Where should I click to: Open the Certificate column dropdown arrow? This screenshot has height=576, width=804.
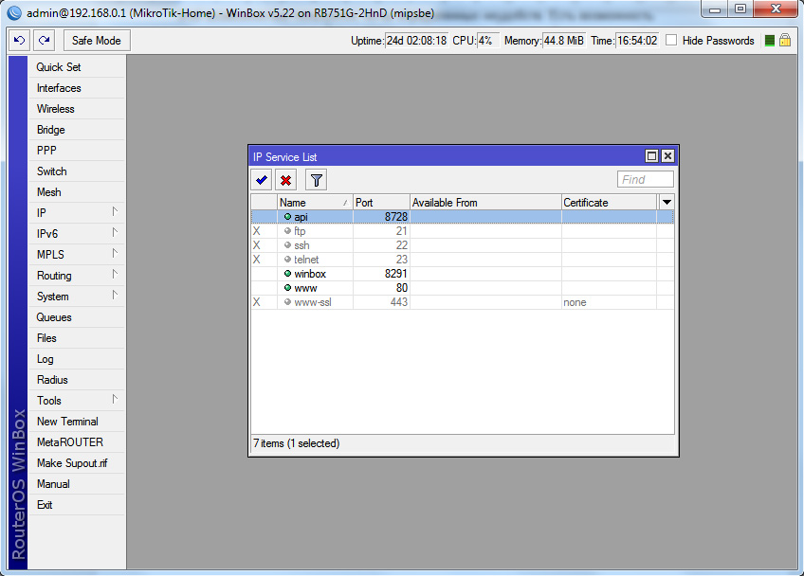(667, 202)
